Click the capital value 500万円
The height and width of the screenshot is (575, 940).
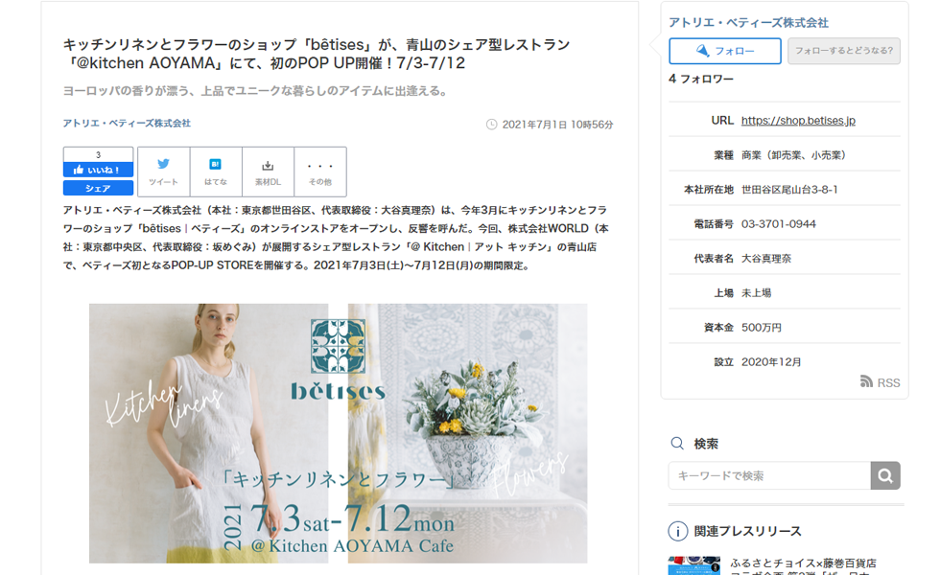click(762, 328)
